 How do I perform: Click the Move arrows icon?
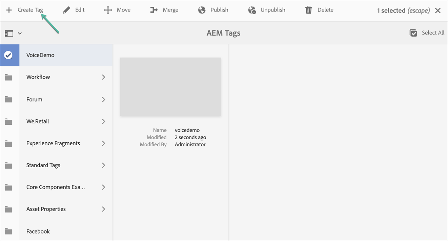tap(108, 10)
